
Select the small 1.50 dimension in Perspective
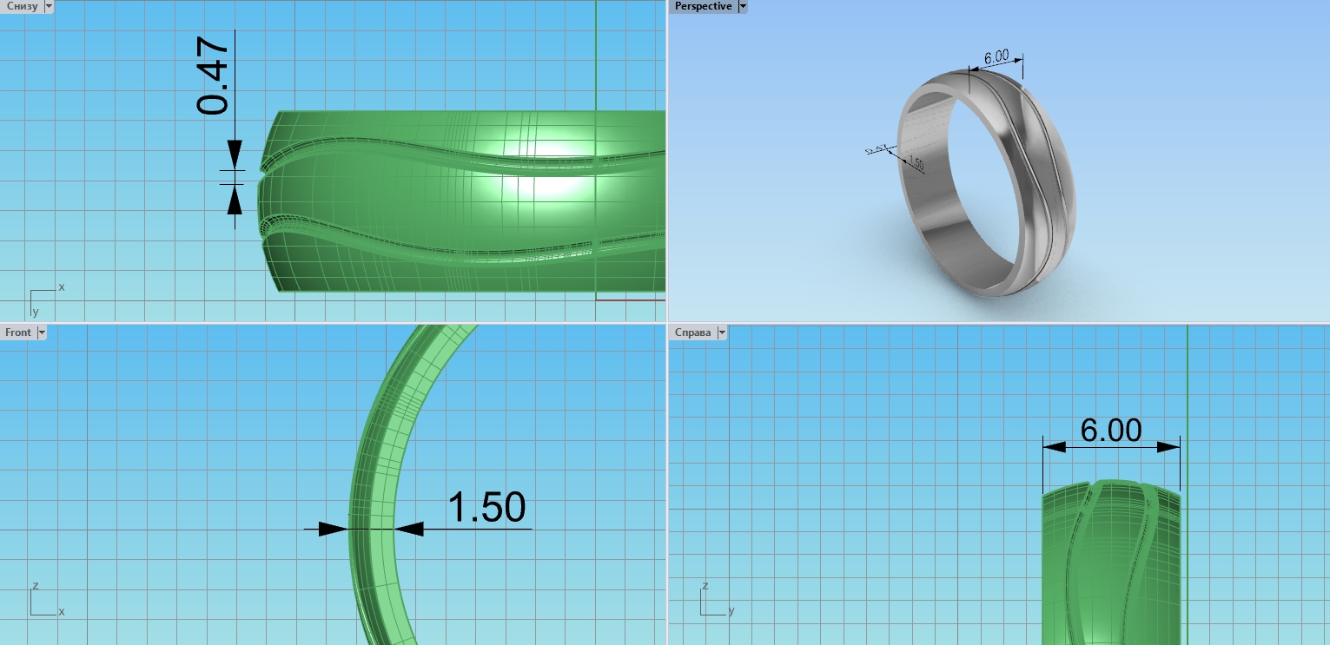[x=914, y=163]
